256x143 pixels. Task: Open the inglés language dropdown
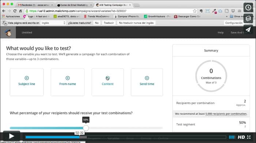point(53,23)
